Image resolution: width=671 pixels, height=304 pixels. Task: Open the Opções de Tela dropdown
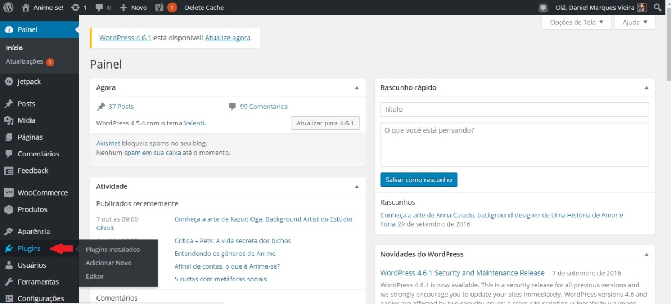576,23
